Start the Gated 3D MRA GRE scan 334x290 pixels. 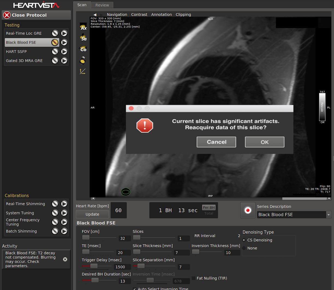click(64, 61)
